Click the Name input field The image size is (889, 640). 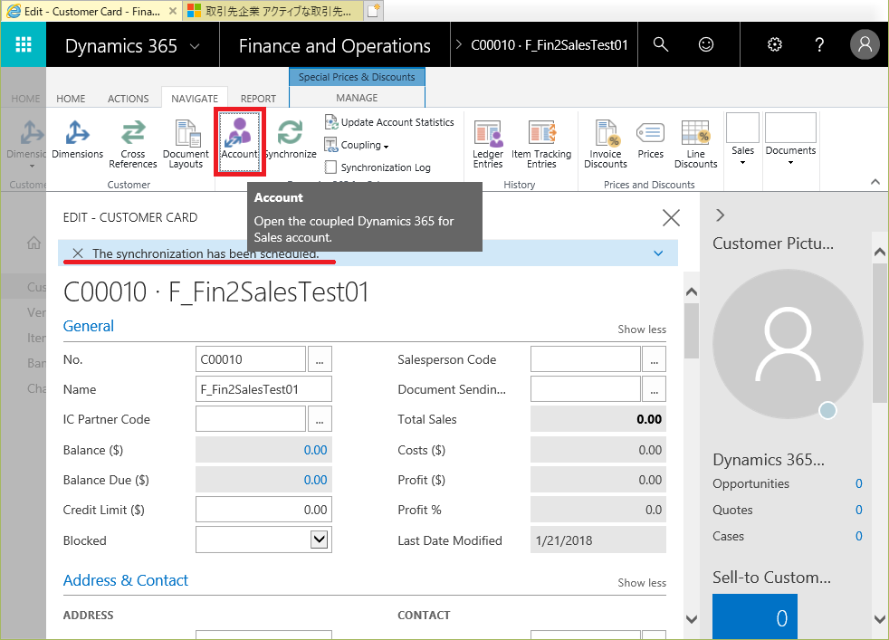(263, 389)
